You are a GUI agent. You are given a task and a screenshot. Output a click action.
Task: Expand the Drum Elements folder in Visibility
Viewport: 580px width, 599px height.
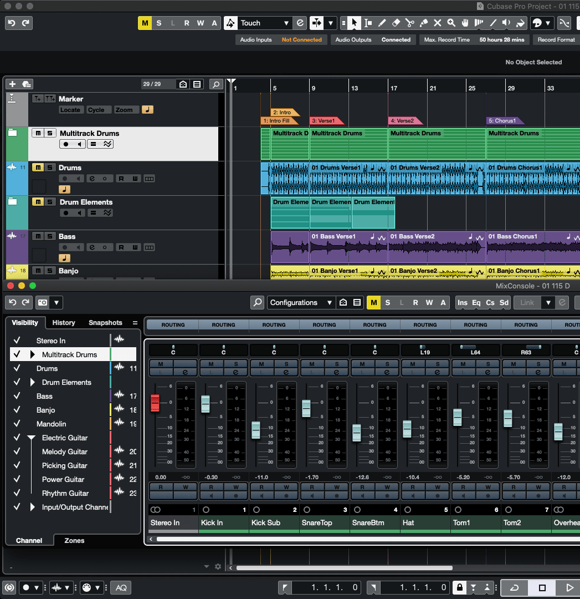32,382
